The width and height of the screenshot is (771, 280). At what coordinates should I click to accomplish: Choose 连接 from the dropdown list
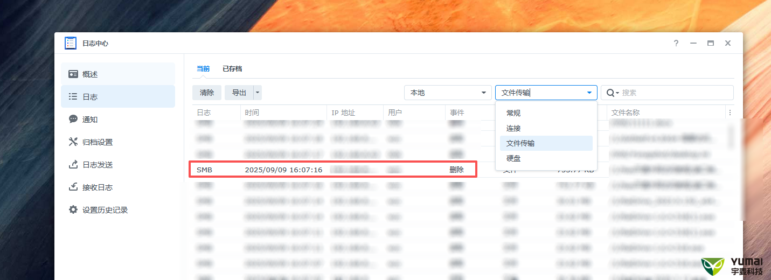tap(546, 128)
